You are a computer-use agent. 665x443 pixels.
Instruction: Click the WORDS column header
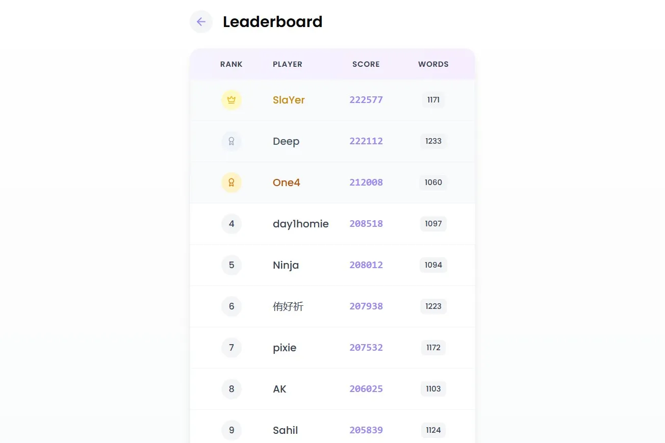click(433, 64)
